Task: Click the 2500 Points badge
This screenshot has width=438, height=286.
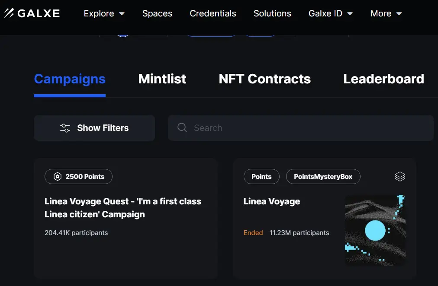Action: pyautogui.click(x=78, y=176)
